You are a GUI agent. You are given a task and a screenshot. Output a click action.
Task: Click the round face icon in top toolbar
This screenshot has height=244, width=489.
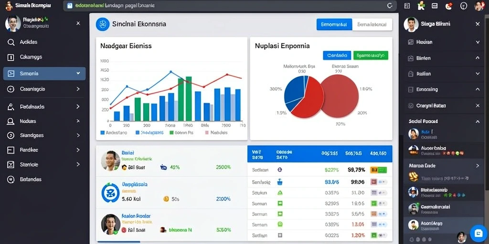click(x=464, y=6)
